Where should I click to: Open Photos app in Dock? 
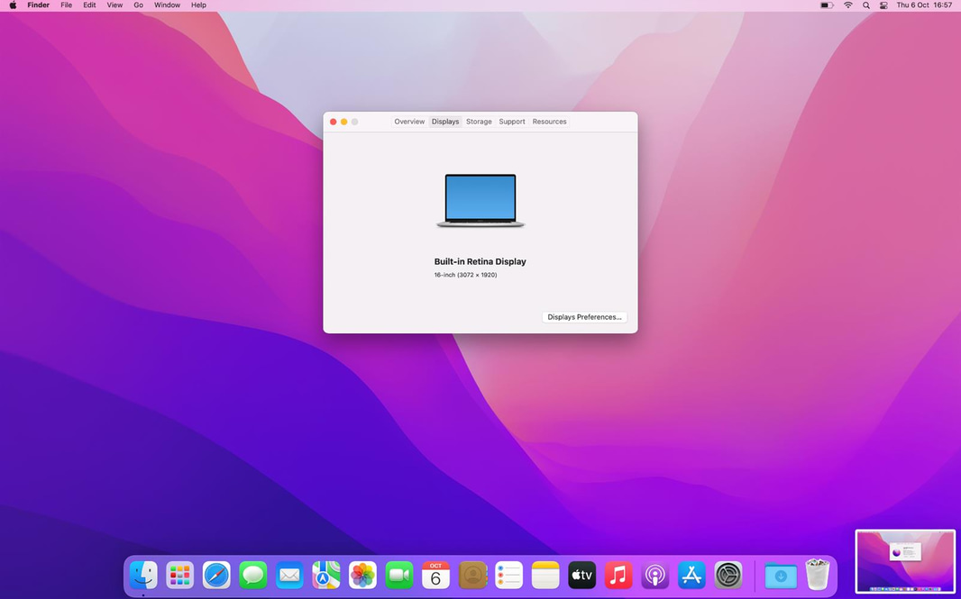tap(362, 575)
